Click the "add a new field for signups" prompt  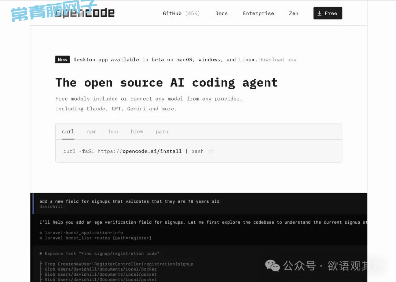tap(129, 201)
